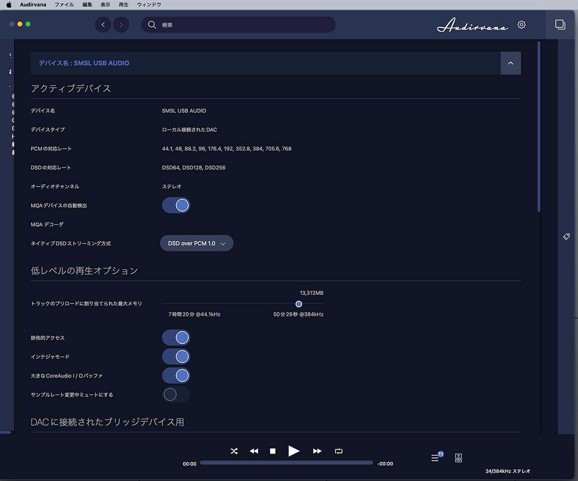Click the 低レベルの再生オプション heading

pos(84,271)
